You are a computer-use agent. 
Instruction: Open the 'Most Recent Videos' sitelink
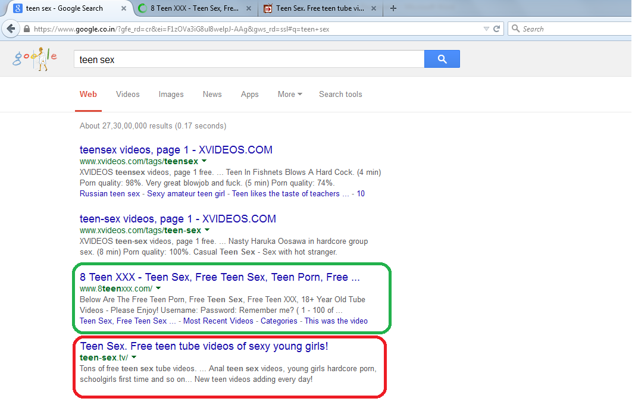click(x=218, y=321)
